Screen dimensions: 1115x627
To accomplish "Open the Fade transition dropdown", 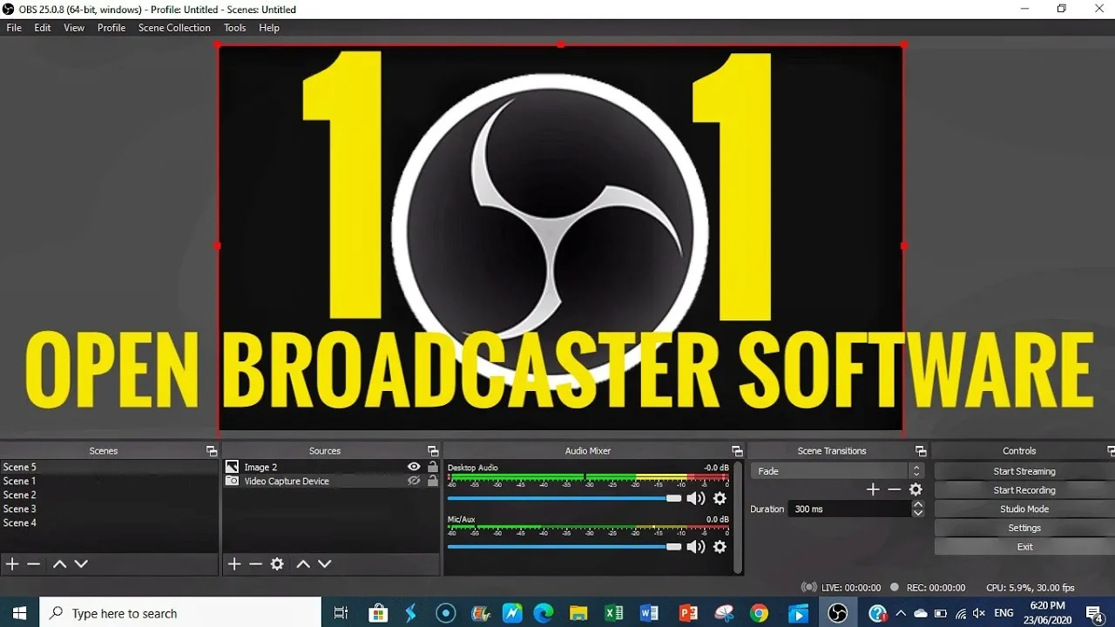I will click(x=836, y=471).
